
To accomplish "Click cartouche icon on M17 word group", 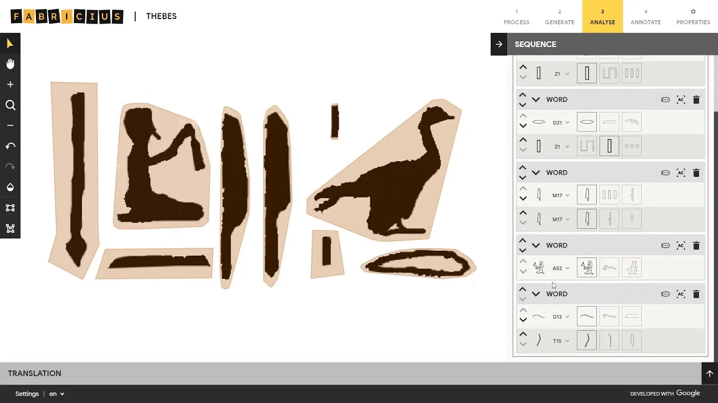I will click(665, 173).
